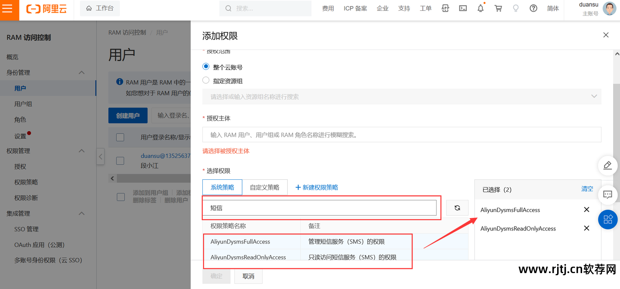Click the Aliyun logo

[x=46, y=9]
